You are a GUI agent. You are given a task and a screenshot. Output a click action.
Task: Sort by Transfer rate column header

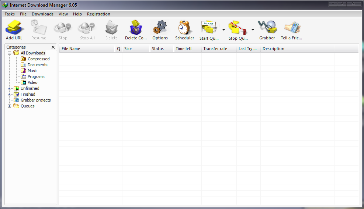219,49
